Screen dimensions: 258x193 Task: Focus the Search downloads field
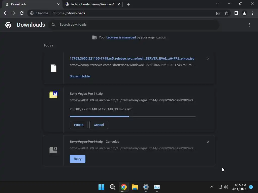point(134,25)
